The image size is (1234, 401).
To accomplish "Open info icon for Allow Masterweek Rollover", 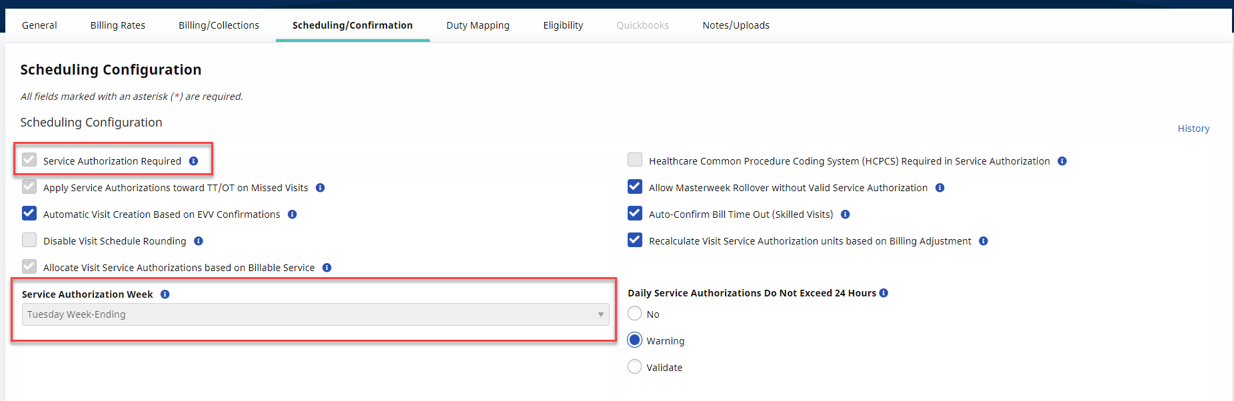I will coord(939,188).
